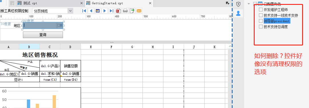Screen dimensions: 309x108
Task: Select the 开发维护工程师 role label
Action: (x=276, y=10)
